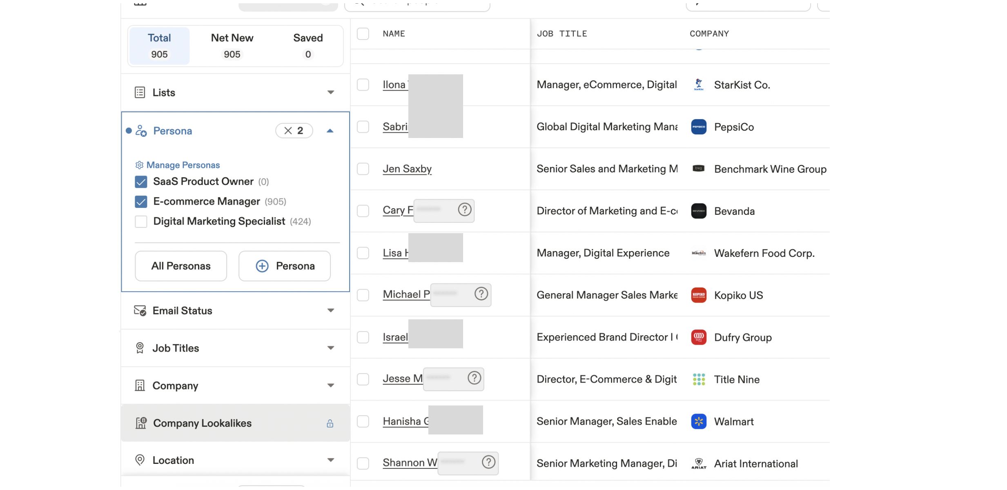Uncheck the E-commerce Manager persona
This screenshot has height=490, width=1007.
click(x=141, y=202)
